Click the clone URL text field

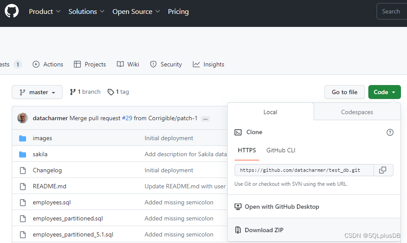pos(304,170)
